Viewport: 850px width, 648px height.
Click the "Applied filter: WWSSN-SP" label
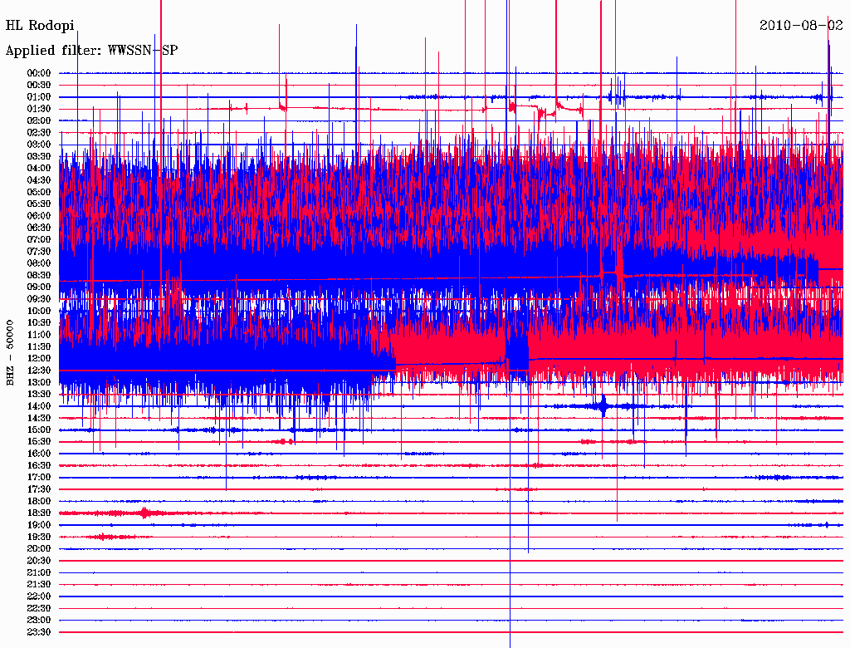coord(91,51)
